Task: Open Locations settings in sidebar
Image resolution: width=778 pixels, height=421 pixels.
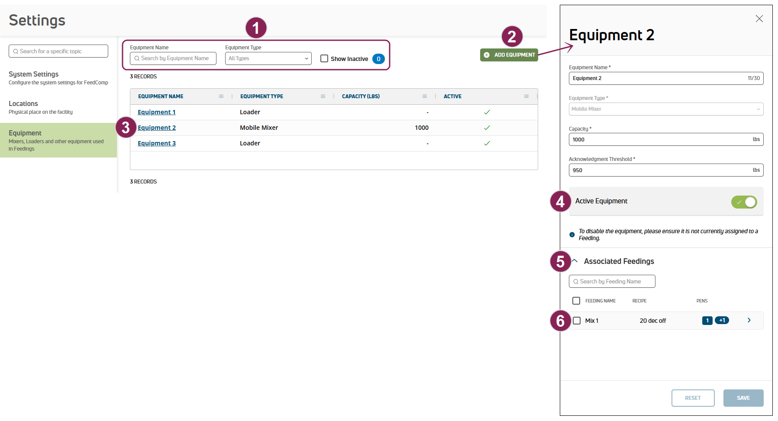Action: point(23,104)
